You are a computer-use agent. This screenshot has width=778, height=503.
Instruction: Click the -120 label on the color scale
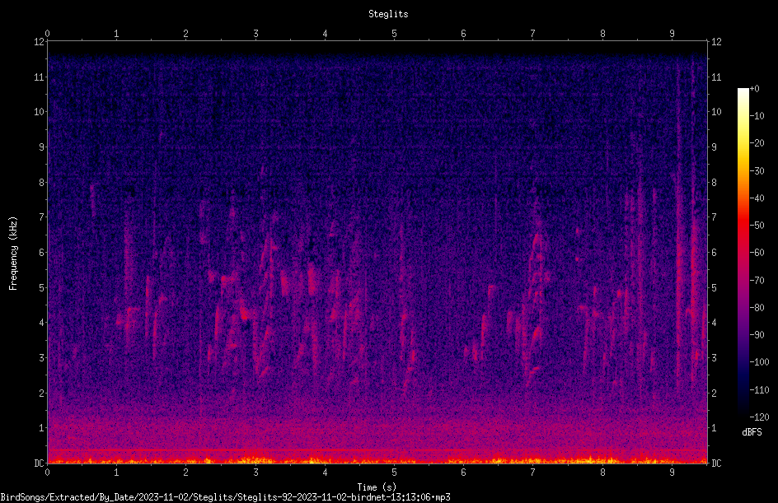(x=759, y=417)
